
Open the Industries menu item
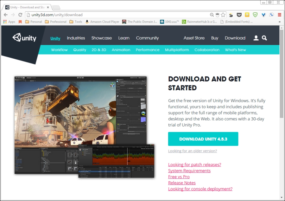click(76, 38)
